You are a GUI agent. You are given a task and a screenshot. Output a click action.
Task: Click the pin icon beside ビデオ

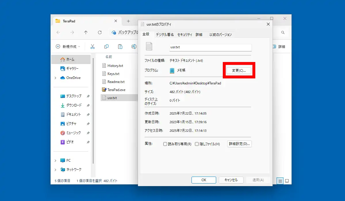88,142
